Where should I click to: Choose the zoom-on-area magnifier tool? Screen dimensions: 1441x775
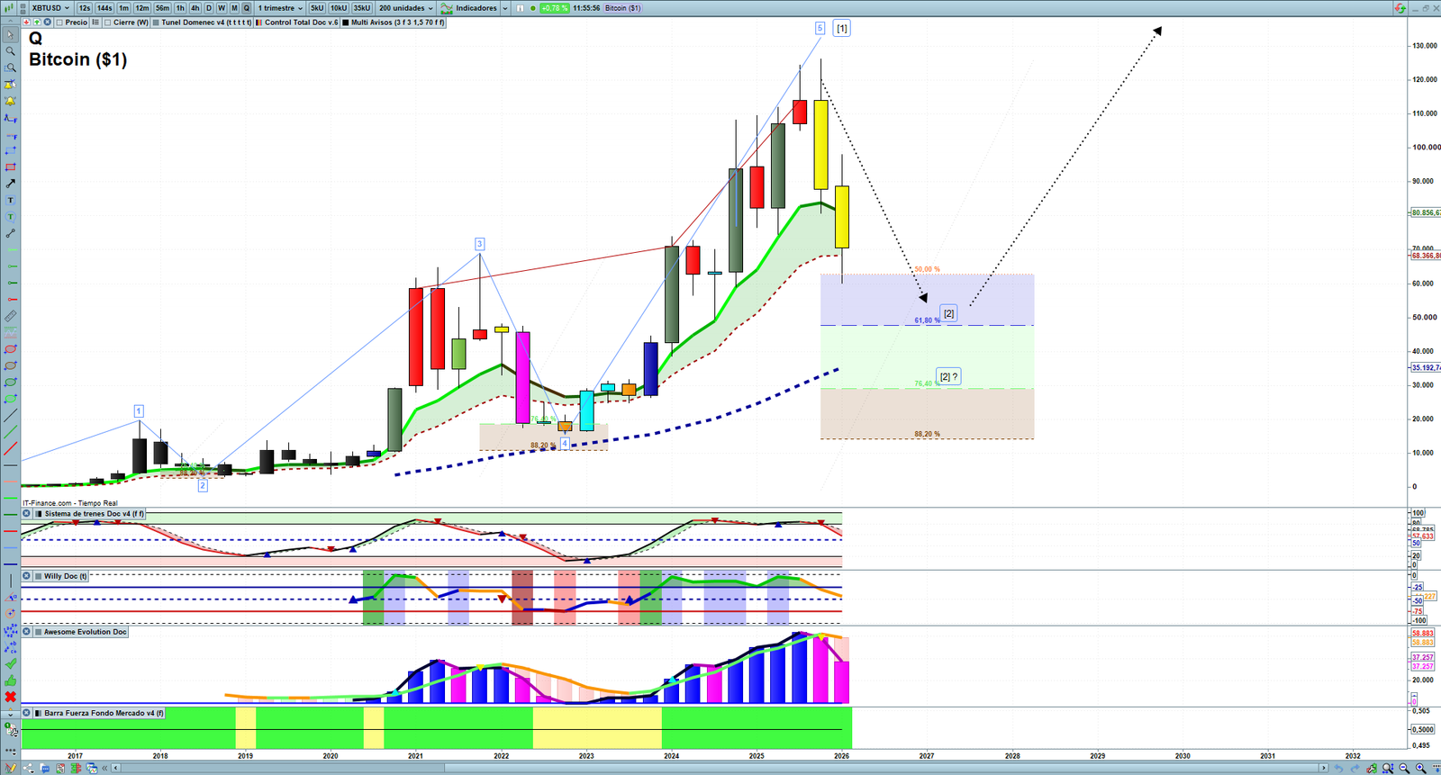coord(11,68)
